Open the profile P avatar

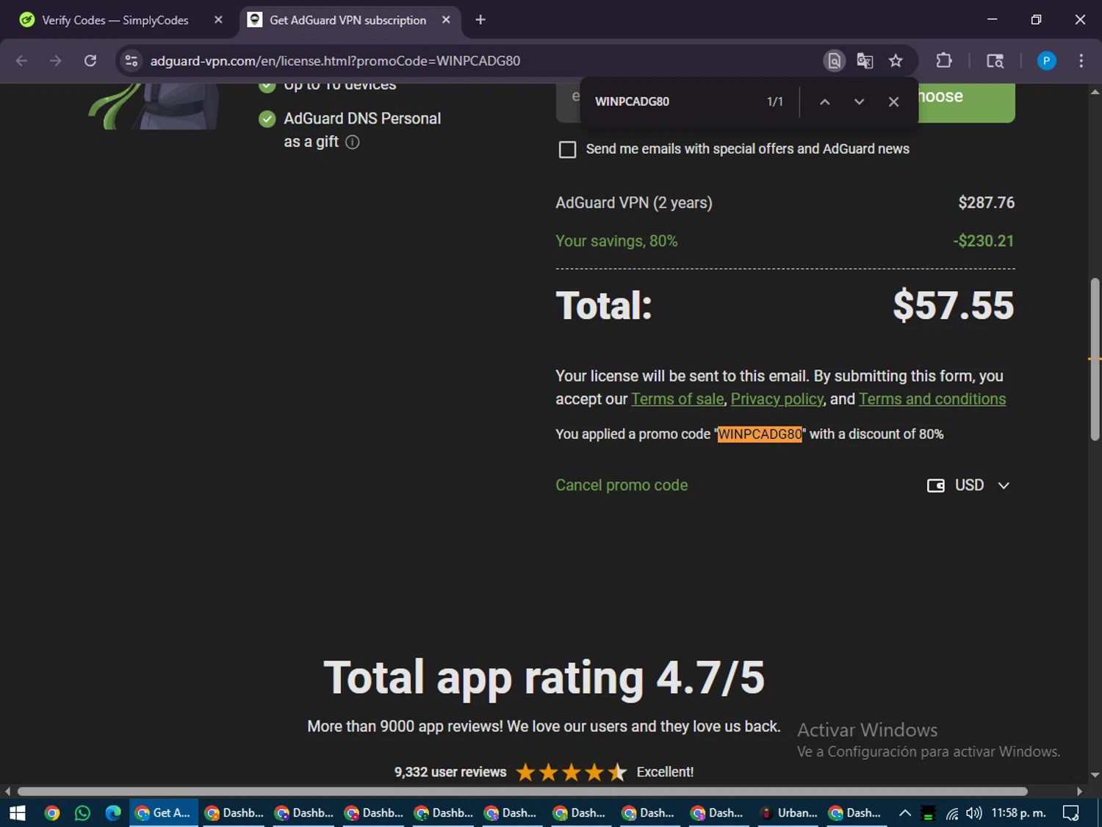tap(1046, 60)
